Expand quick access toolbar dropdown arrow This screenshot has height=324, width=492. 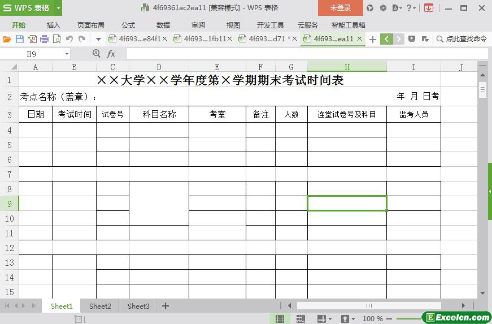tap(98, 39)
